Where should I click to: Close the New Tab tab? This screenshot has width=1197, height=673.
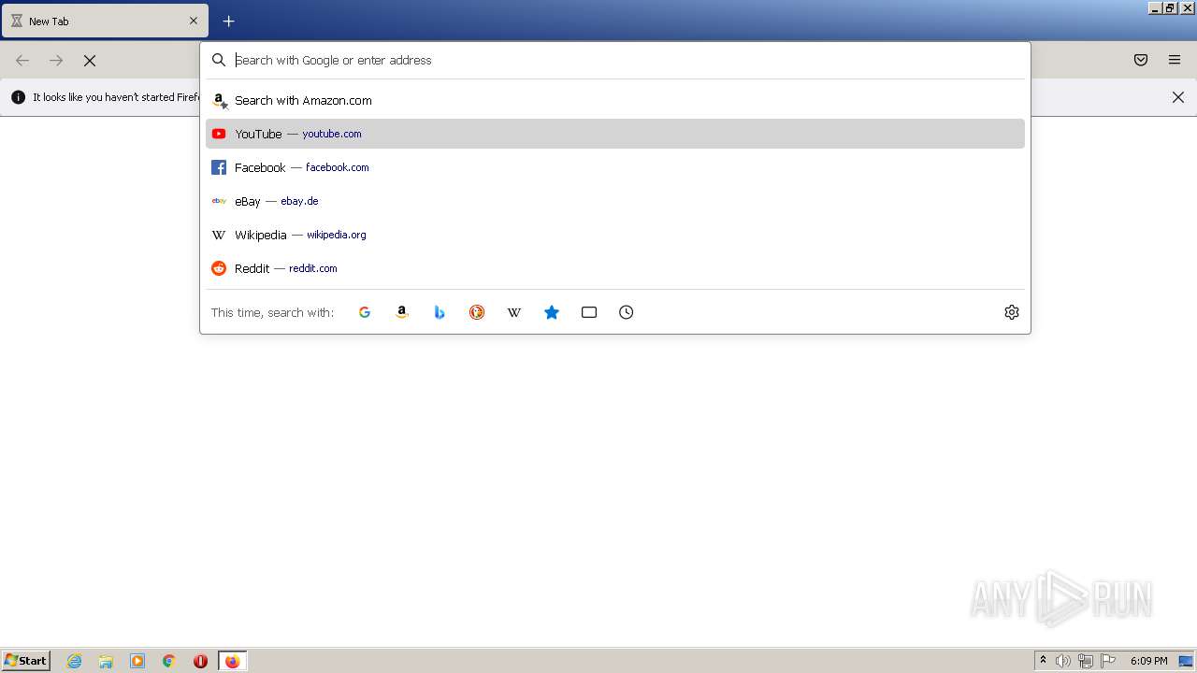pos(194,21)
